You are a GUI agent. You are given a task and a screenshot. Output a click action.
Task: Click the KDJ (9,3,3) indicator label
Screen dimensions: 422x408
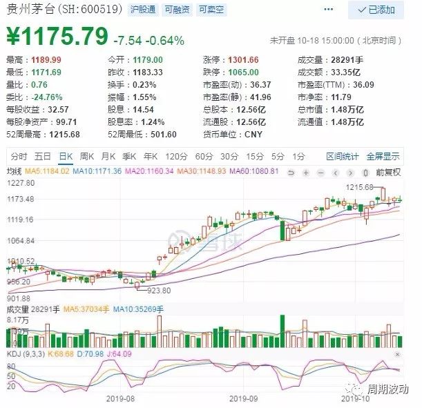tap(26, 353)
